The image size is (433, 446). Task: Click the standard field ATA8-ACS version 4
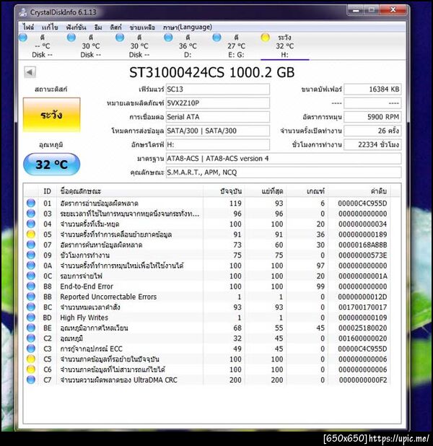[284, 159]
